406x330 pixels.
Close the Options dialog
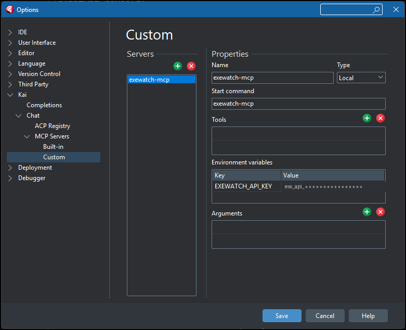(x=396, y=9)
